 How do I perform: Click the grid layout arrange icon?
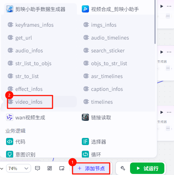[x=50, y=168]
